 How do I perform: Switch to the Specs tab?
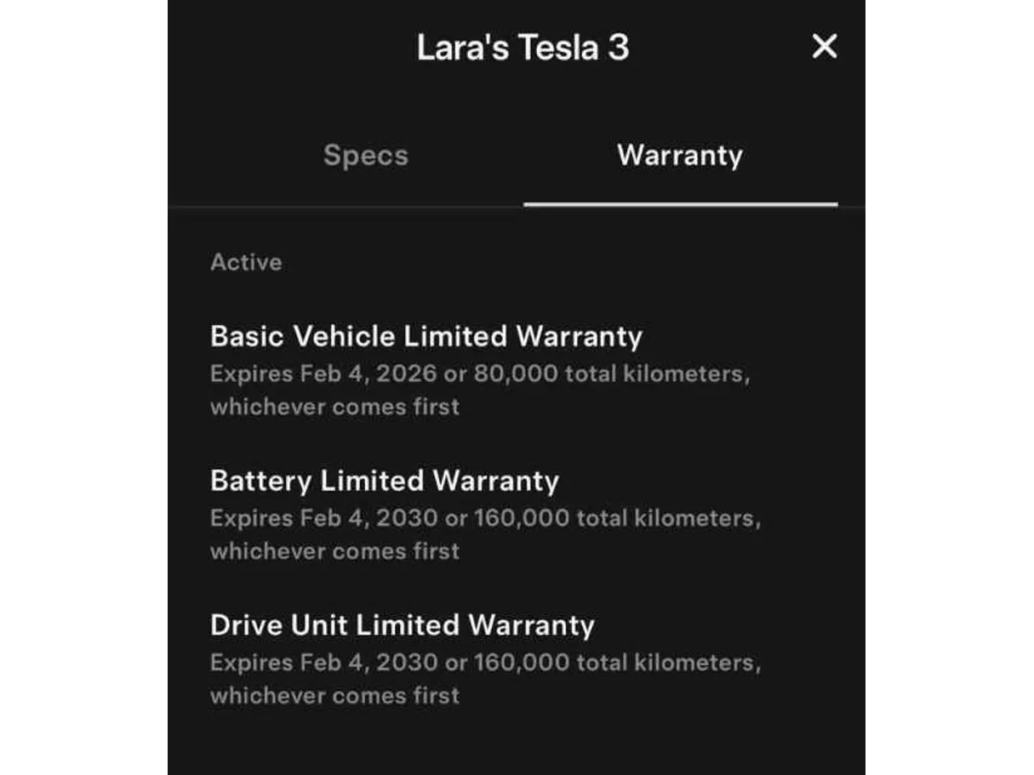pyautogui.click(x=366, y=156)
